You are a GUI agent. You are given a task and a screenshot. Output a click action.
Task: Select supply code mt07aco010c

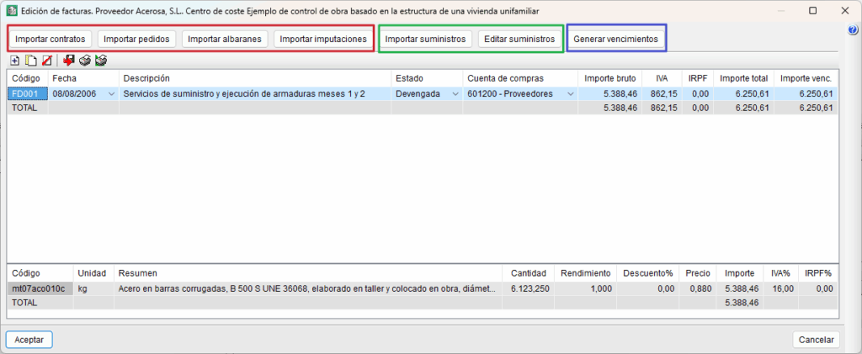point(40,288)
